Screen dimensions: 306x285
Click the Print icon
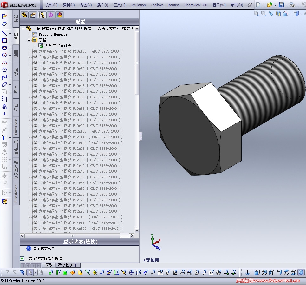[292, 5]
